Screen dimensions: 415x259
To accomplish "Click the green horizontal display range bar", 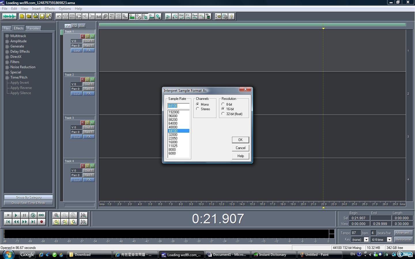I will (252, 24).
